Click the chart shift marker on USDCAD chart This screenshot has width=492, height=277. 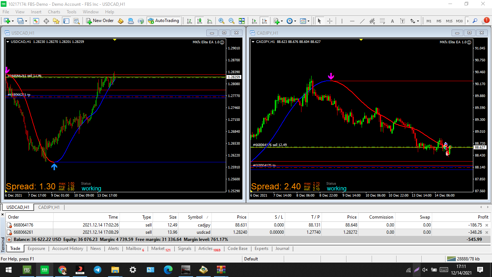115,40
